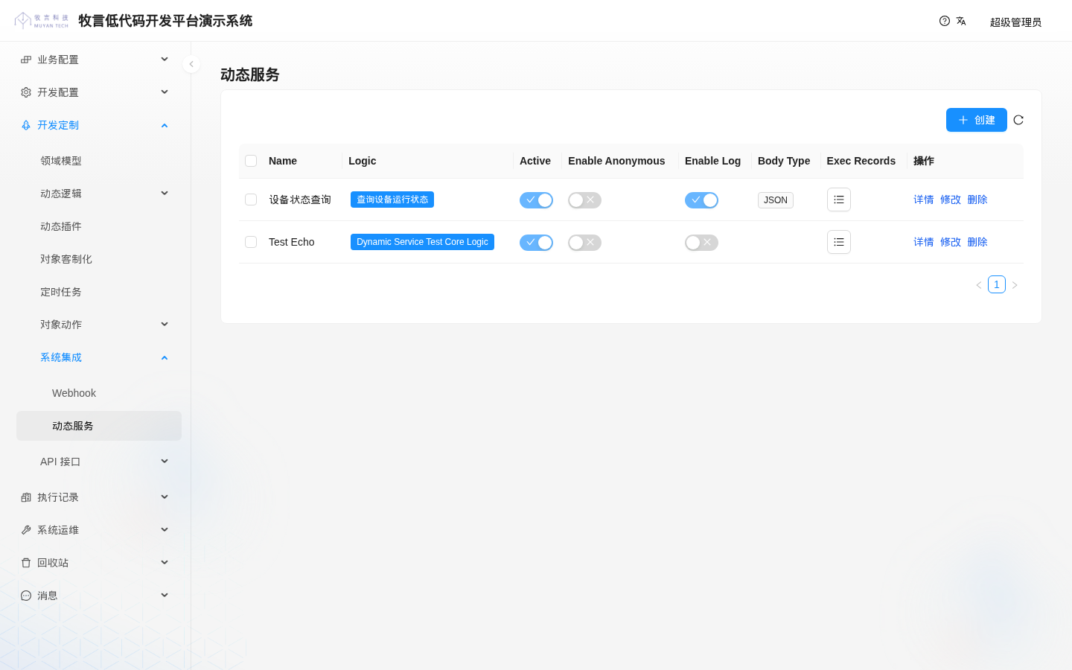The height and width of the screenshot is (670, 1072).
Task: Toggle Enable Log for Test Echo
Action: click(x=701, y=243)
